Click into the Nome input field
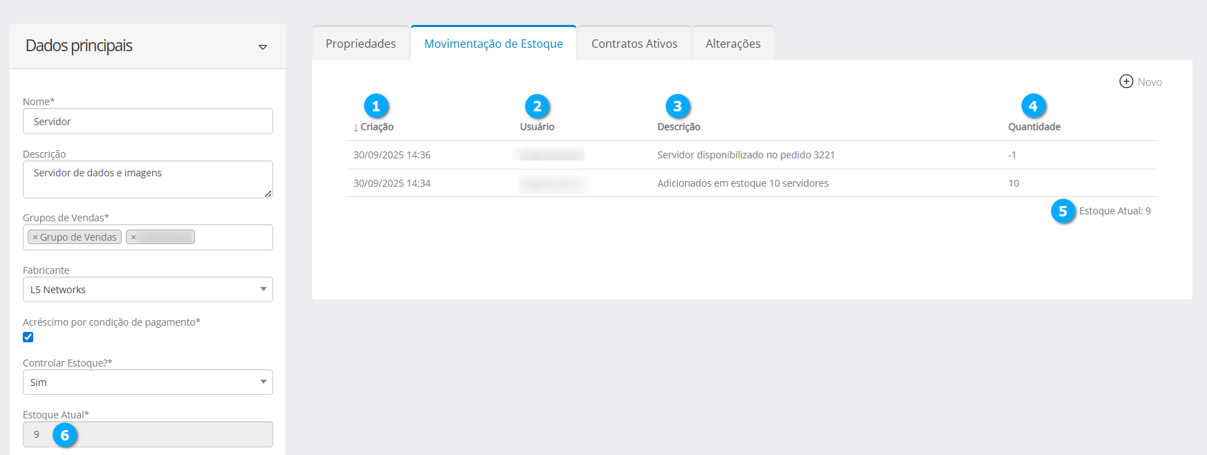 (147, 122)
